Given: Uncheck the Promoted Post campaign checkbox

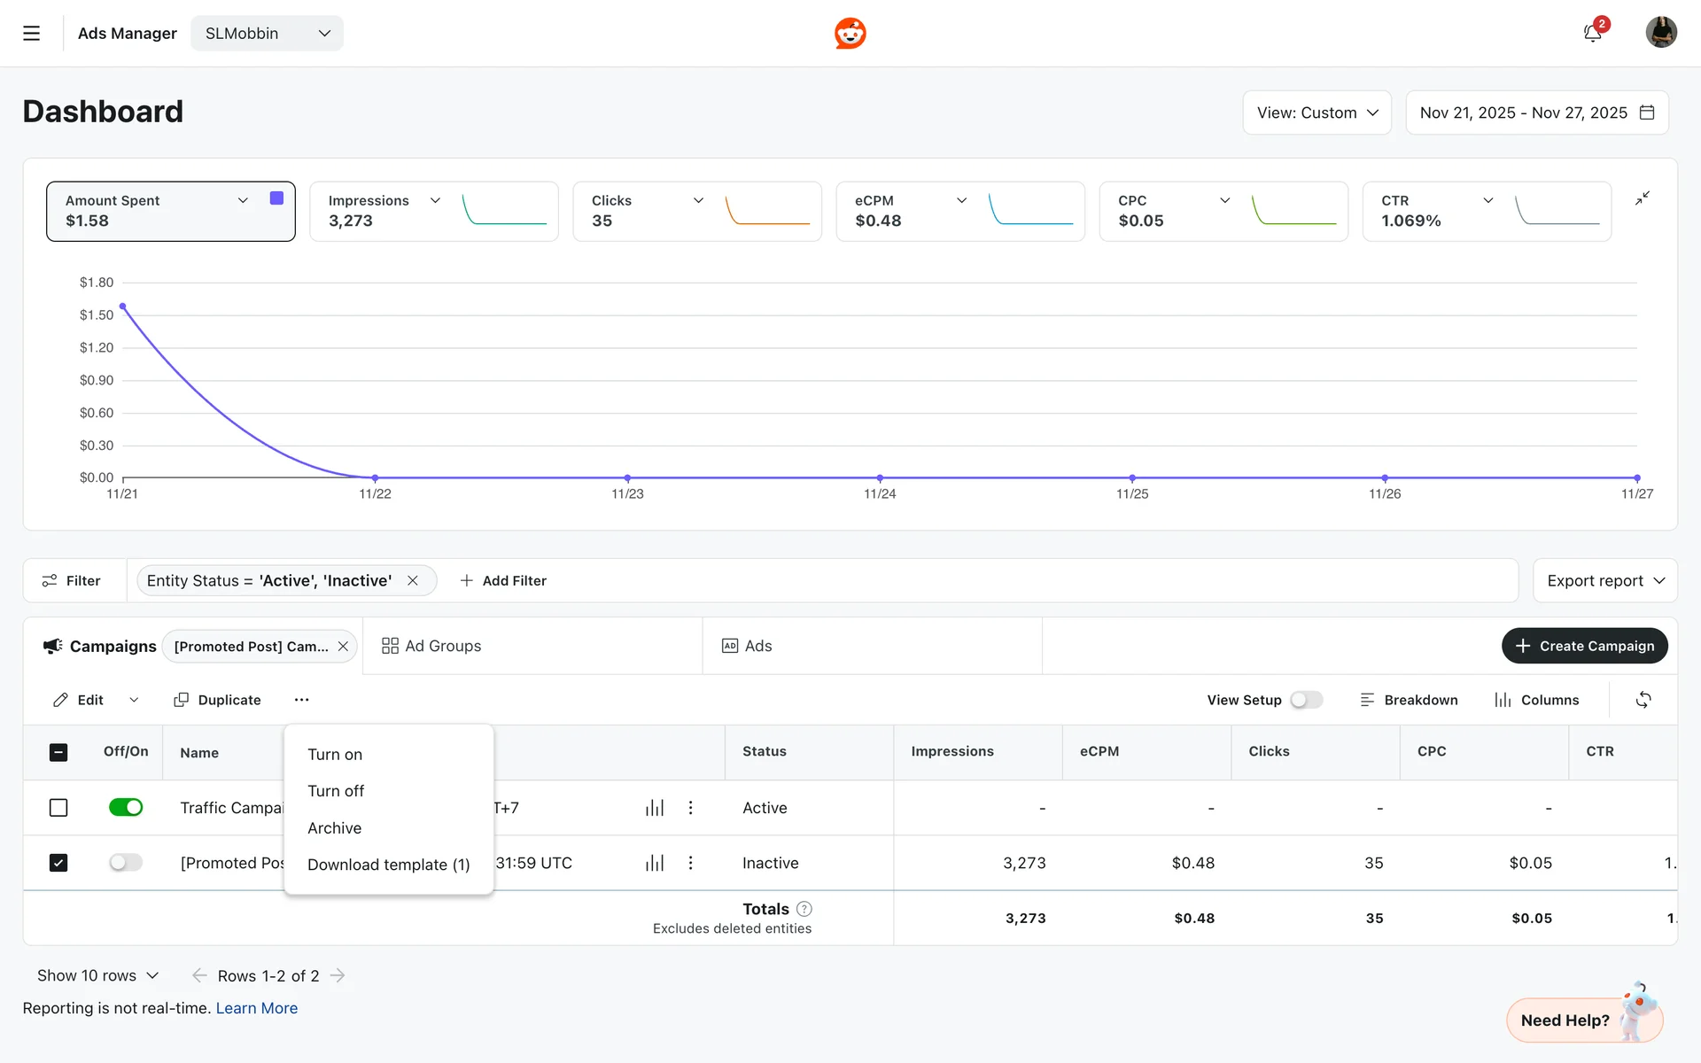Looking at the screenshot, I should (58, 863).
